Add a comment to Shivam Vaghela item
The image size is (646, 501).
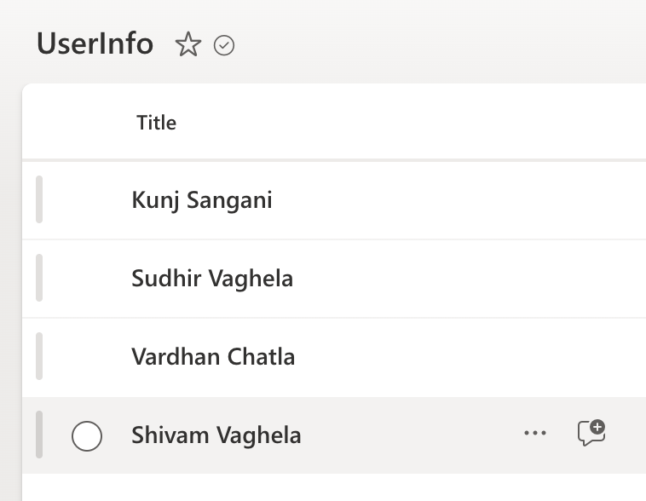pyautogui.click(x=591, y=433)
